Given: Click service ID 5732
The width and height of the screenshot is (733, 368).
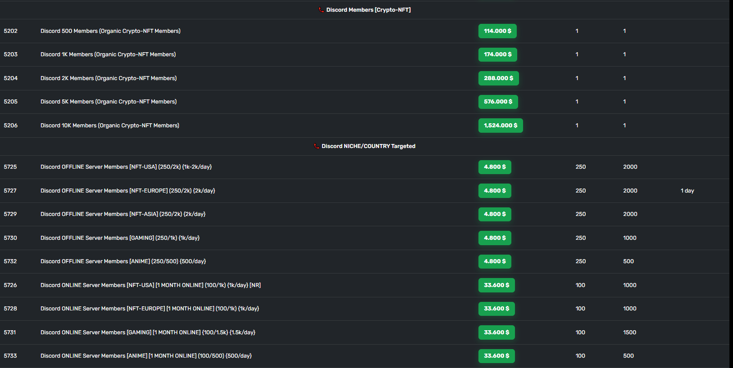Looking at the screenshot, I should 10,261.
